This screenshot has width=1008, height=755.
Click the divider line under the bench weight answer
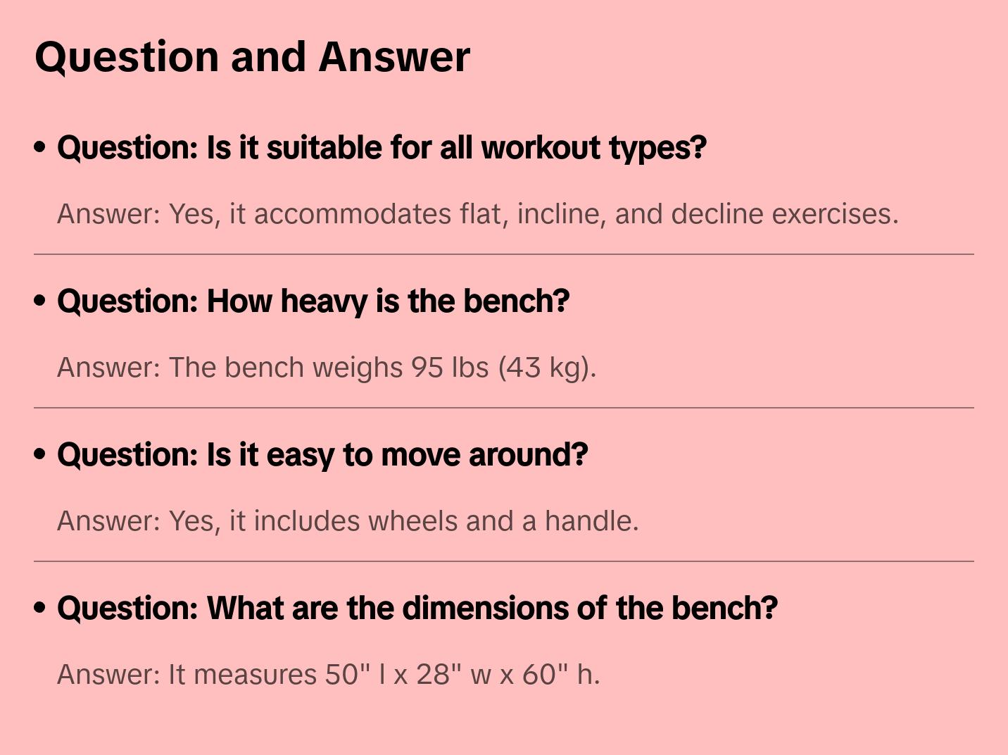tap(504, 408)
